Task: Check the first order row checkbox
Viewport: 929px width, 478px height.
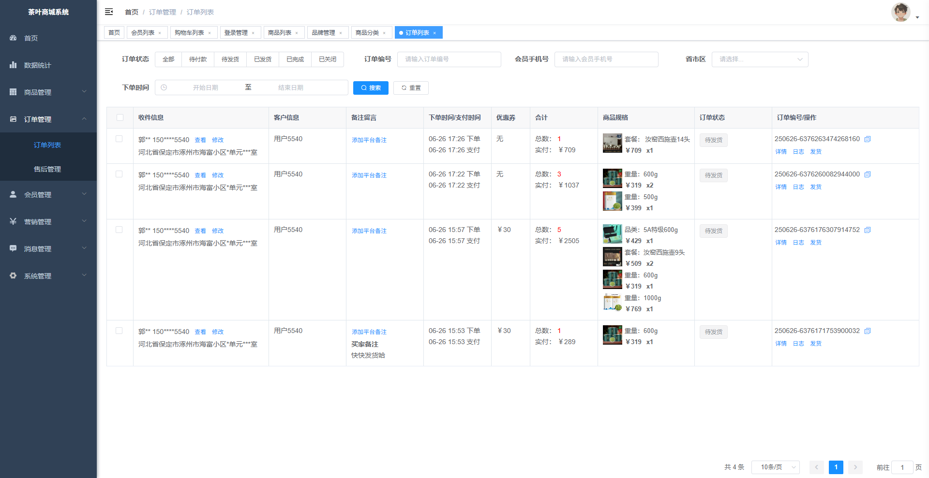Action: [x=119, y=139]
